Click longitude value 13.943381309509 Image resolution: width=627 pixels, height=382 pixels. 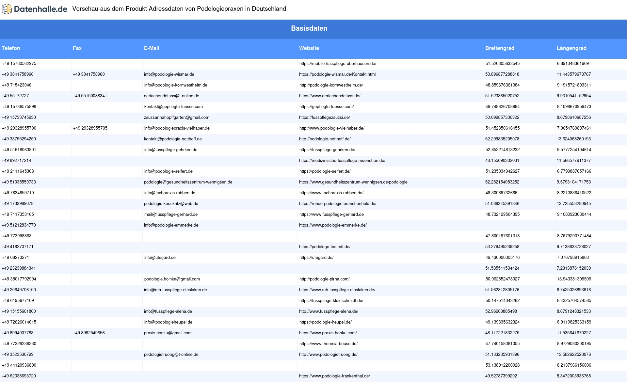(574, 279)
